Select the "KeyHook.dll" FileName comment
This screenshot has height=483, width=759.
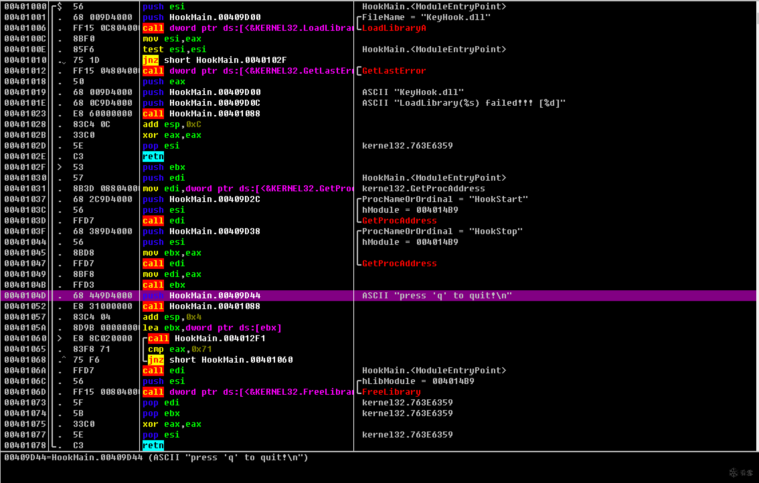[426, 17]
